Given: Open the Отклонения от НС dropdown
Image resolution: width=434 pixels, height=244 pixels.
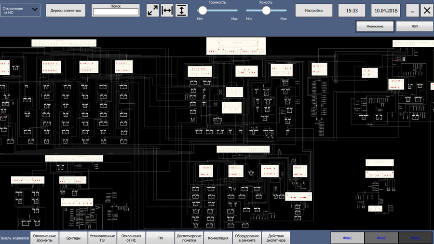Looking at the screenshot, I should tap(20, 11).
